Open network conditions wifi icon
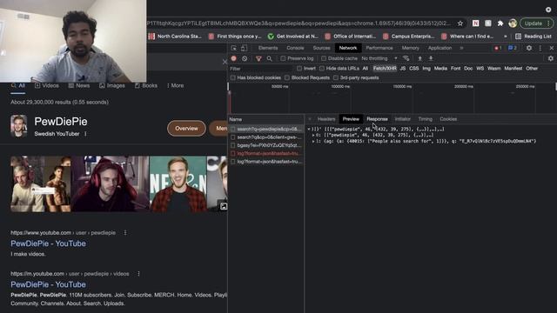Image resolution: width=557 pixels, height=313 pixels. pyautogui.click(x=406, y=58)
